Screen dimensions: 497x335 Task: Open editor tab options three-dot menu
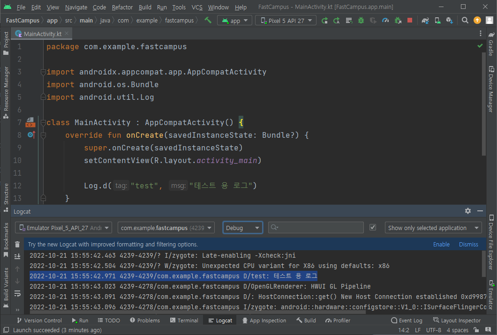click(x=481, y=33)
